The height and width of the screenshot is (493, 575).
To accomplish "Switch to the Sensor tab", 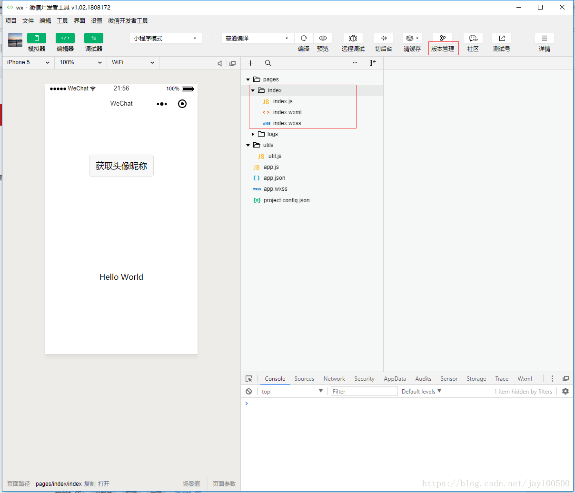I will tap(449, 379).
